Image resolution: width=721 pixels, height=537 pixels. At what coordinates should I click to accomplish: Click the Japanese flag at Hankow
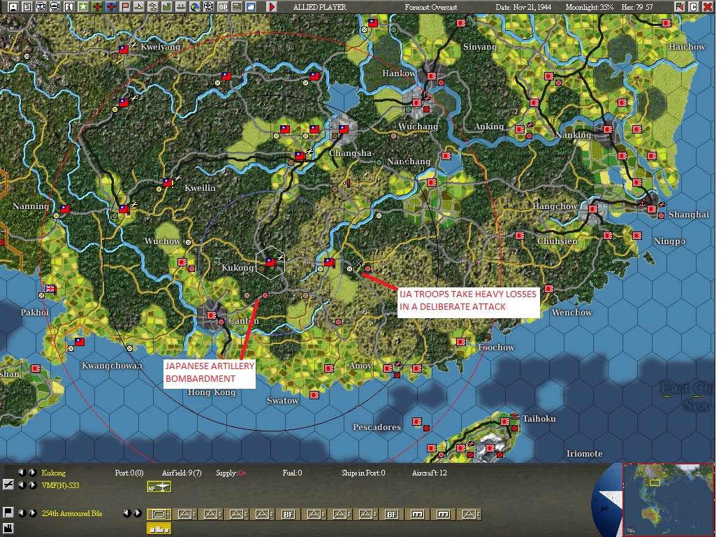[431, 76]
